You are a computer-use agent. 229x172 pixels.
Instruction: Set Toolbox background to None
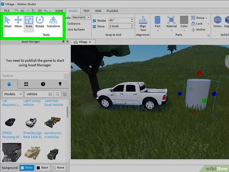[x=59, y=168]
